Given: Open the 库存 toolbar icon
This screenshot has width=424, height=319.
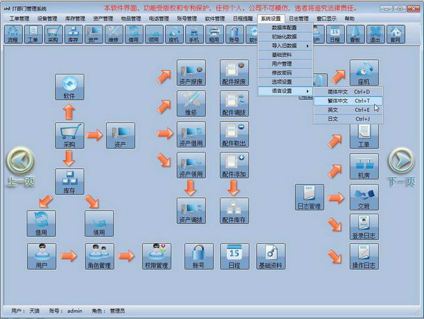Looking at the screenshot, I should pyautogui.click(x=73, y=34).
